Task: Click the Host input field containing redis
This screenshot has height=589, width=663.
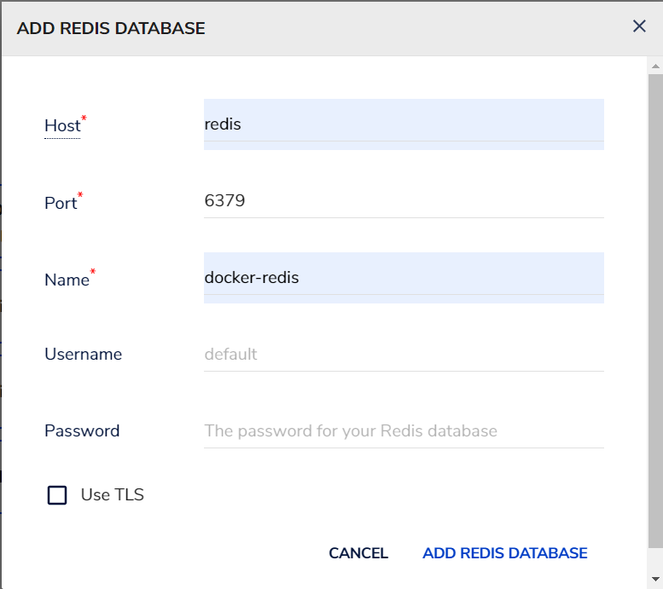Action: click(404, 124)
